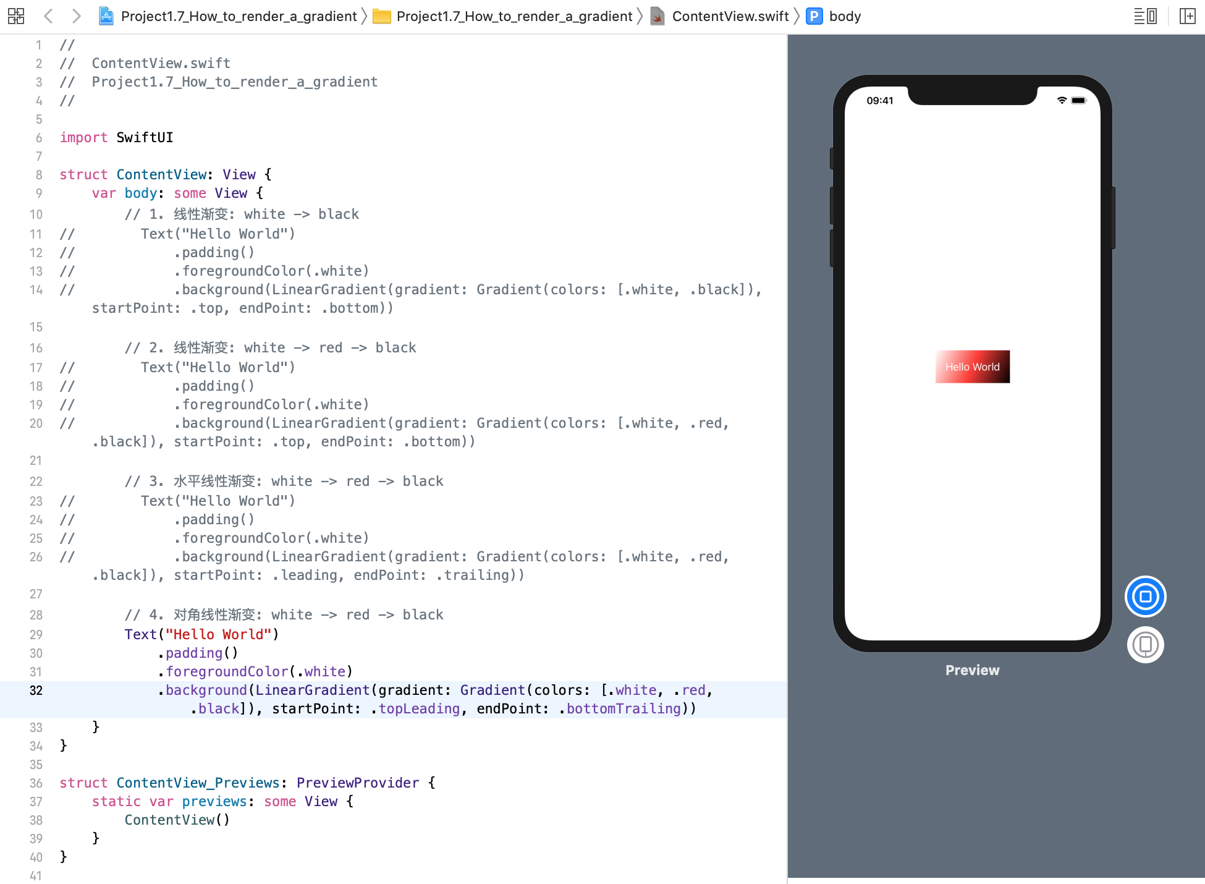Click '.foregroundColor(.white)' on line 31
Image resolution: width=1205 pixels, height=884 pixels.
(255, 671)
